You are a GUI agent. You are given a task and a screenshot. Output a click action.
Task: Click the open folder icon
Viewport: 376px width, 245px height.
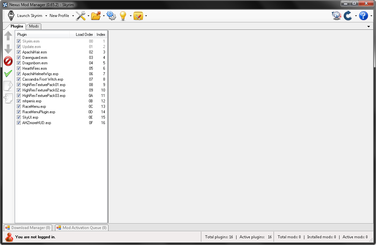point(96,16)
